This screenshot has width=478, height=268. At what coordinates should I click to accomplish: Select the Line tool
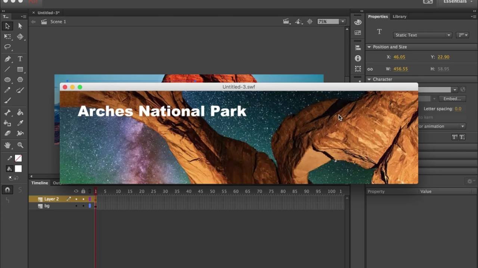pos(7,69)
